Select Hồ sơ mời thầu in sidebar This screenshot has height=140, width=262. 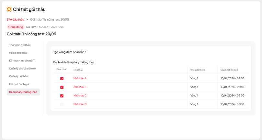(x=18, y=53)
